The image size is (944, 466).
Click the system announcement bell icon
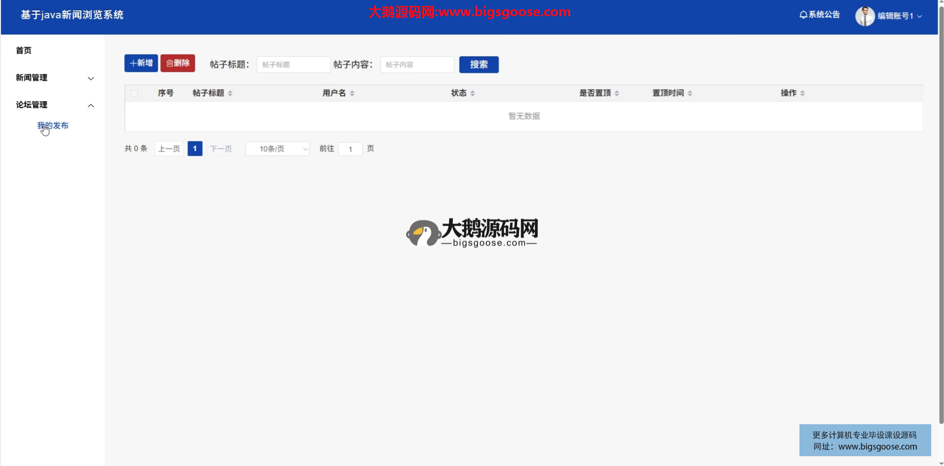click(x=803, y=15)
